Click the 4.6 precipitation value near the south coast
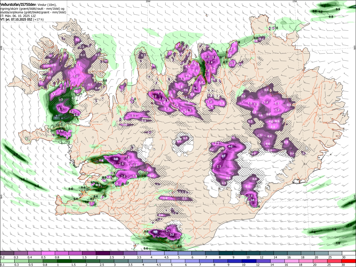This screenshot has width=356, height=267. [x=155, y=232]
